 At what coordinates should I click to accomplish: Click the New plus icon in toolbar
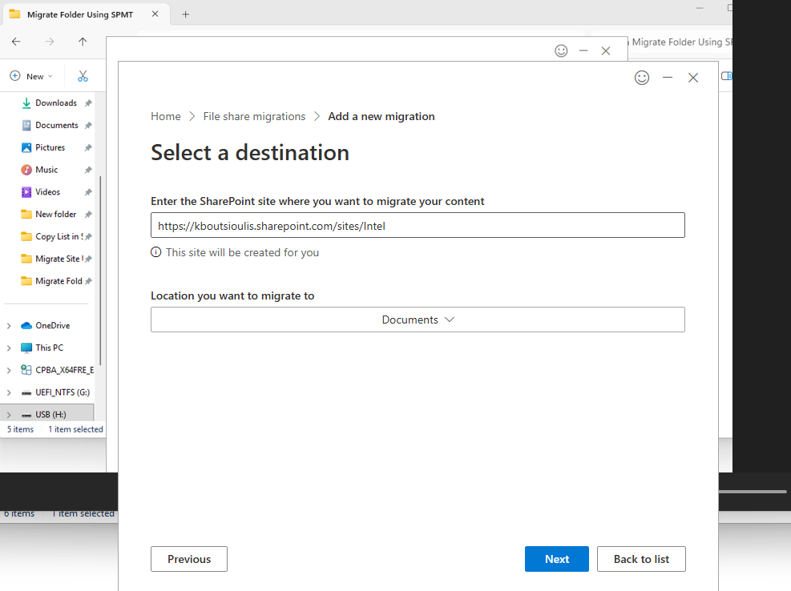point(15,76)
